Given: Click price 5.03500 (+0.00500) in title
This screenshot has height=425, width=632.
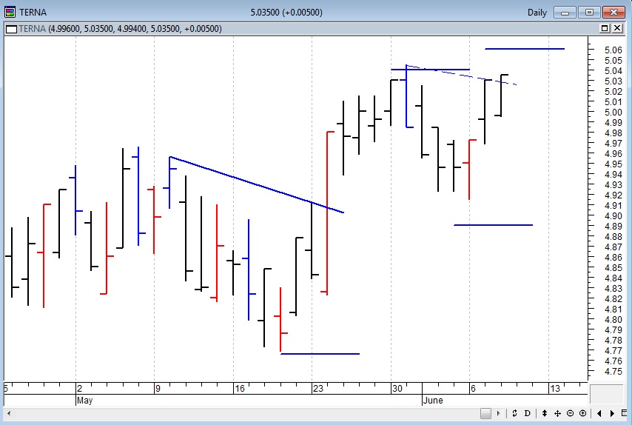Looking at the screenshot, I should pyautogui.click(x=286, y=13).
